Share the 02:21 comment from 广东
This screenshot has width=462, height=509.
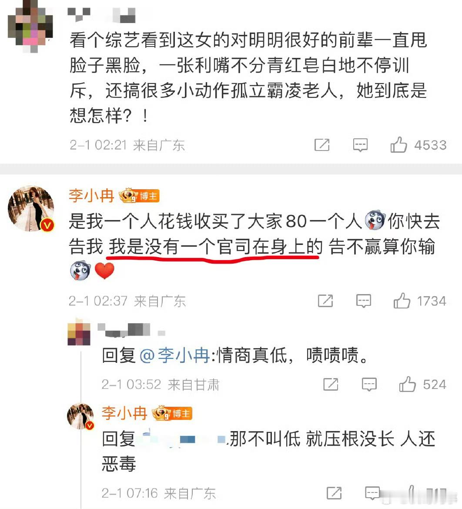pos(322,144)
